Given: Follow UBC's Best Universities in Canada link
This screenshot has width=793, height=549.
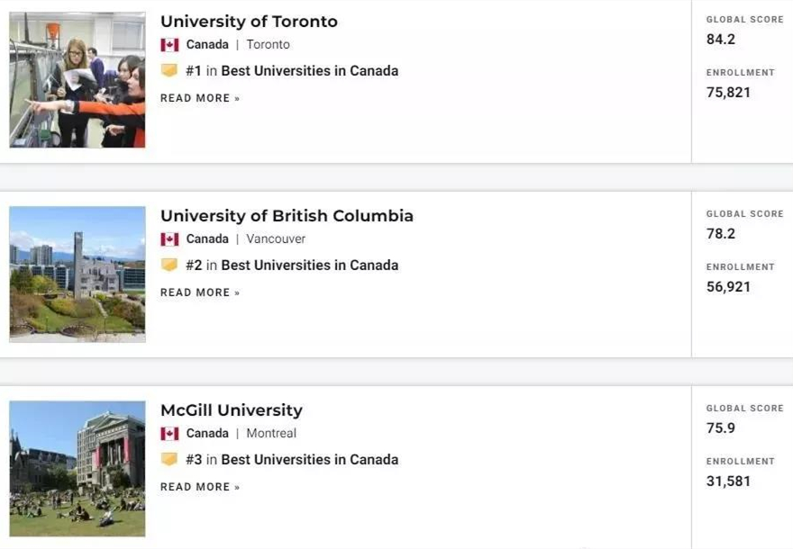Looking at the screenshot, I should pyautogui.click(x=309, y=265).
